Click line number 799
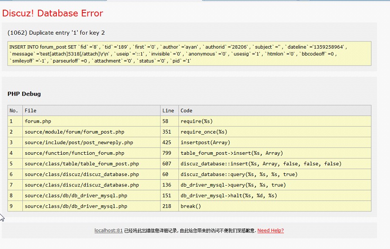Screen dimensions: 390x249 [x=170, y=153]
